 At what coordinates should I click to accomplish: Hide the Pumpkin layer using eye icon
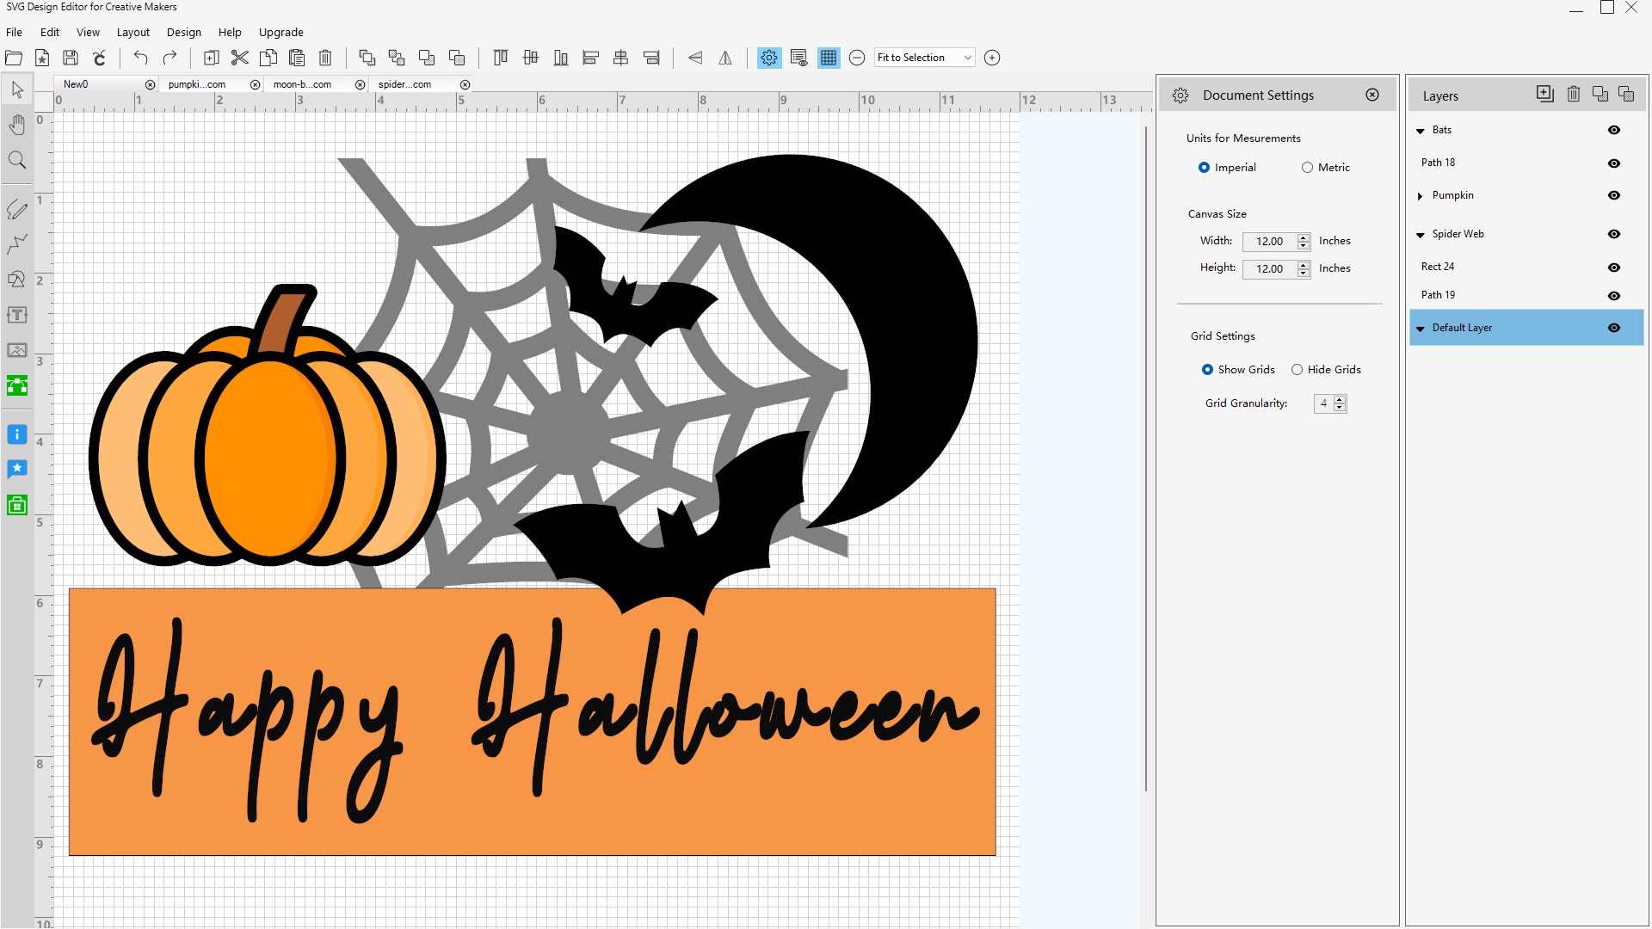pyautogui.click(x=1614, y=195)
